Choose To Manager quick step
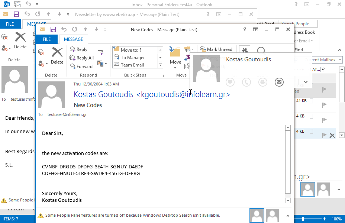This screenshot has width=345, height=223. coord(135,57)
